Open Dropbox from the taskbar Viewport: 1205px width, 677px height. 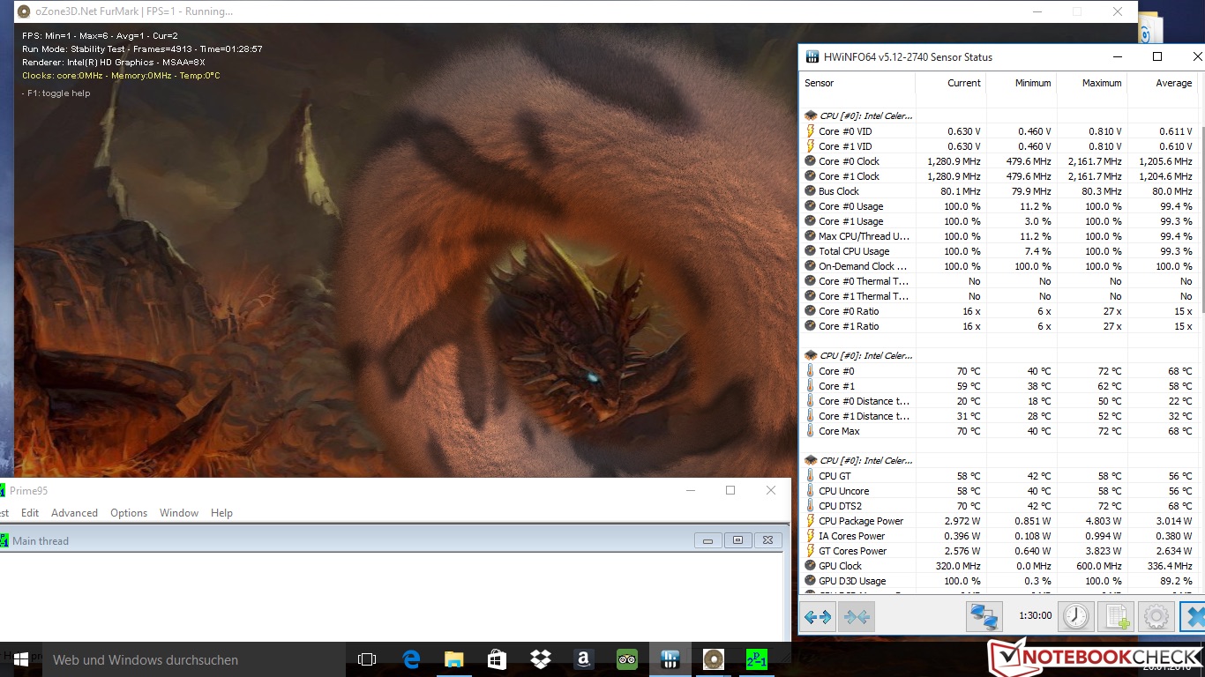point(540,658)
